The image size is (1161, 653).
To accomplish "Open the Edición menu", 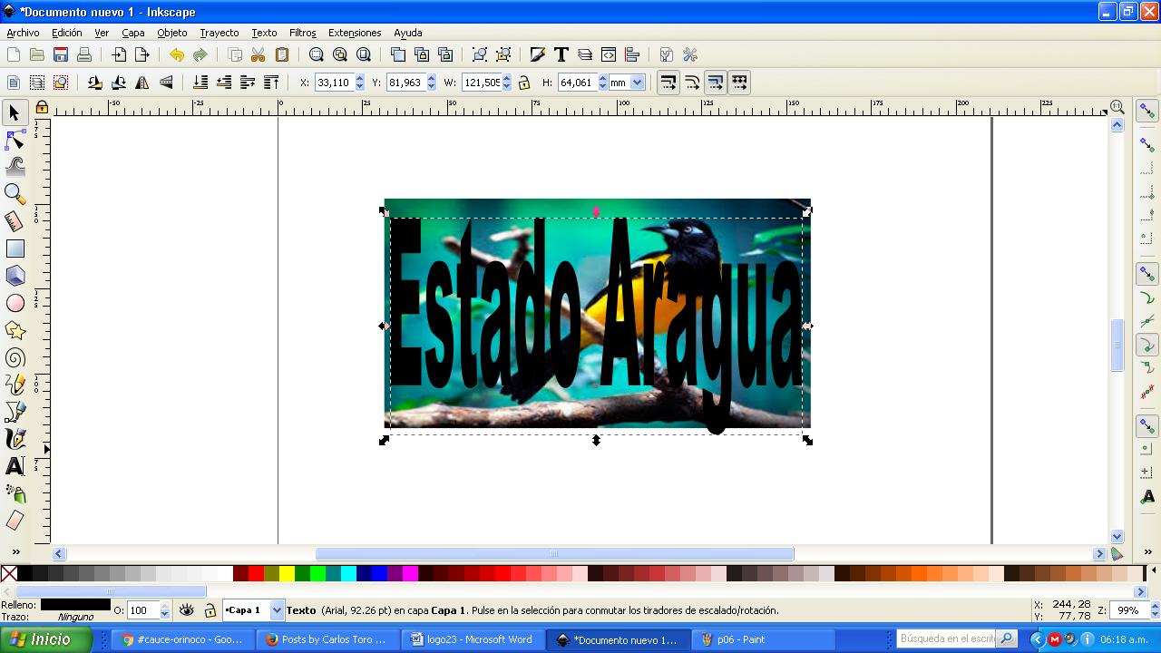I will (67, 33).
